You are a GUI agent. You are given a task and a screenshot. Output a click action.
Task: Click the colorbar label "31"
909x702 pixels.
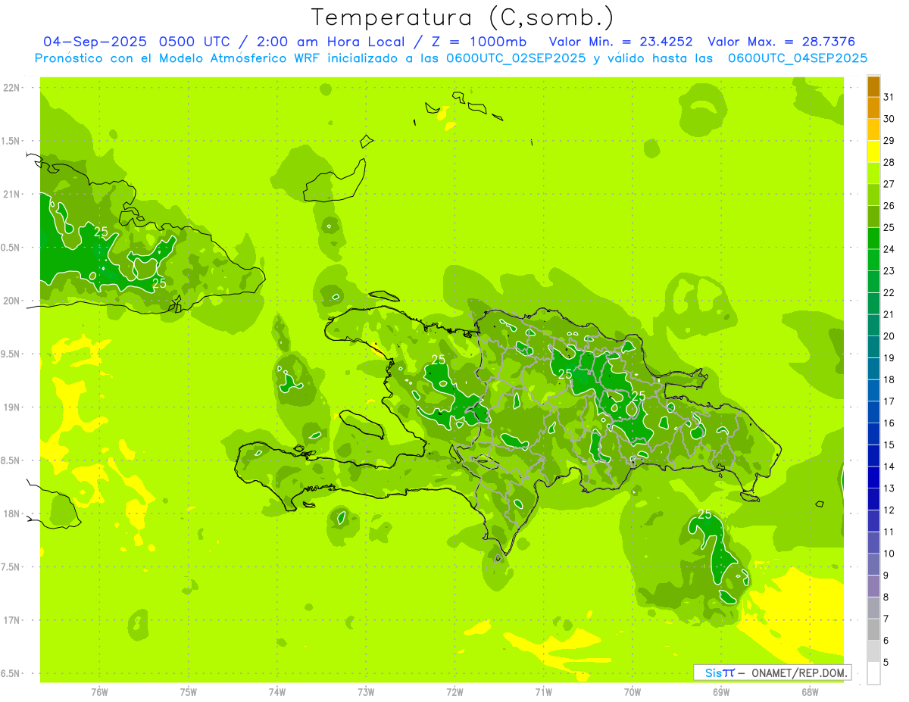pyautogui.click(x=889, y=97)
